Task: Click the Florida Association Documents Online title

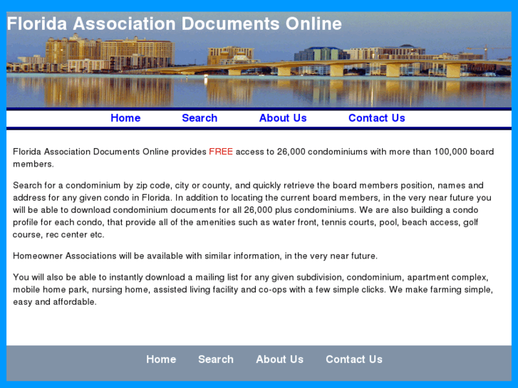Action: (175, 23)
